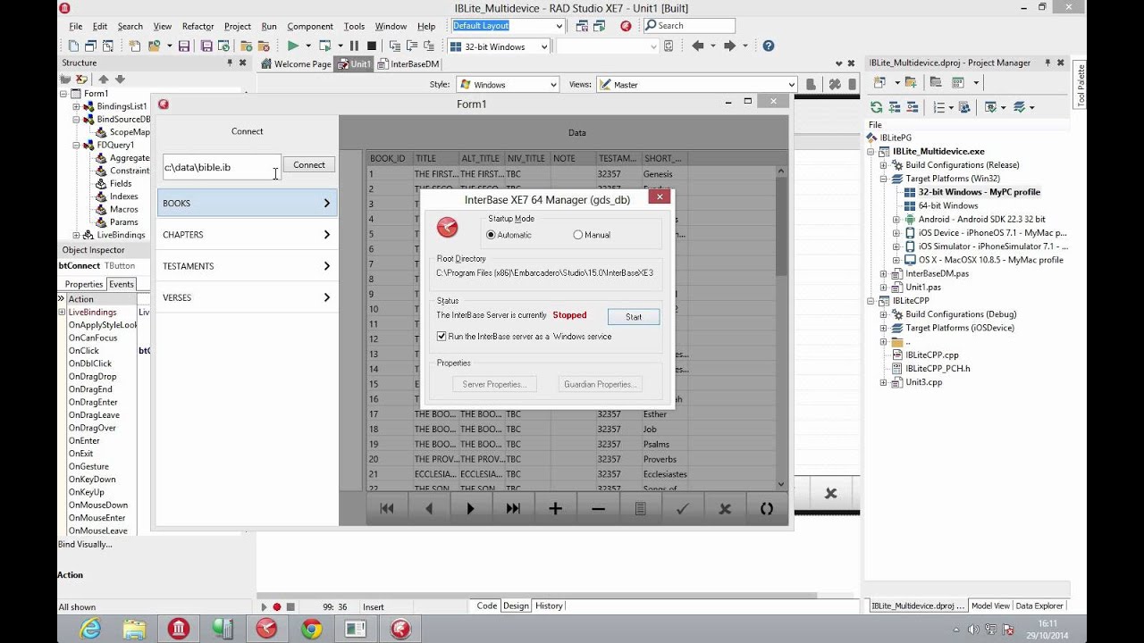Screen dimensions: 1144x643
Task: Open Internet Explorer from taskbar
Action: pyautogui.click(x=90, y=629)
